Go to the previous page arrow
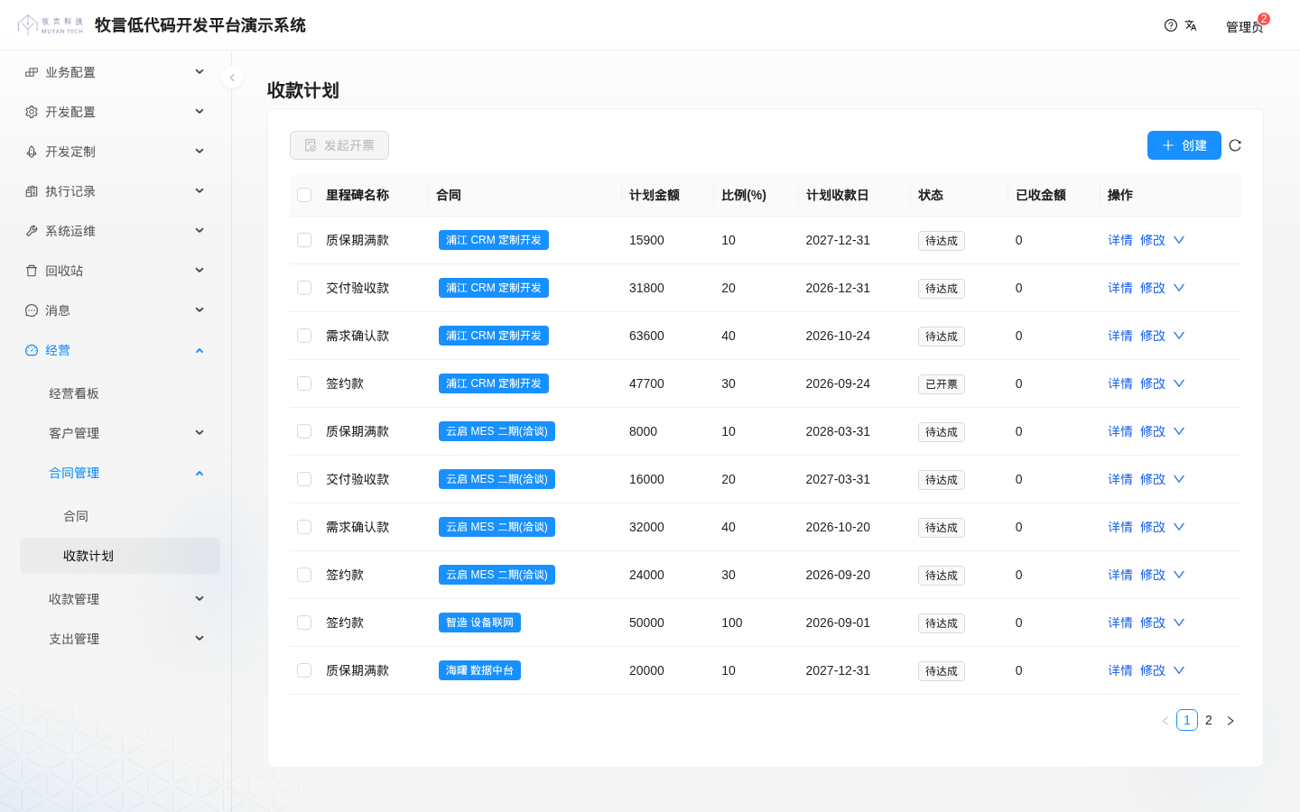The image size is (1300, 812). coord(1165,721)
